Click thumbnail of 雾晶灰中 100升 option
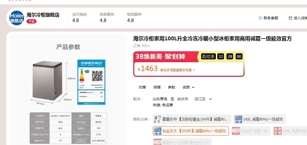Screen dimensions: 307x145 [x=158, y=119]
